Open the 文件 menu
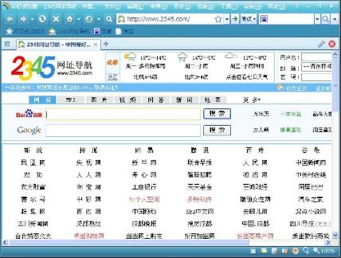341x258 pixels. tap(112, 6)
